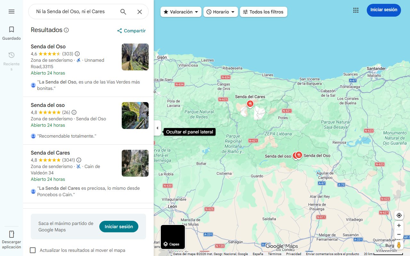Open saved places from Guardado sidebar
Image resolution: width=410 pixels, height=256 pixels.
pyautogui.click(x=12, y=32)
